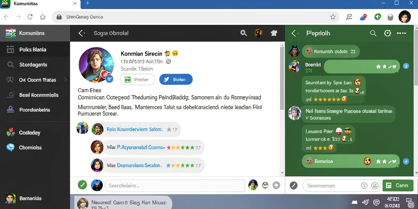Click the search icon in the dark header
Viewport: 418px width, 209px height.
[x=243, y=33]
